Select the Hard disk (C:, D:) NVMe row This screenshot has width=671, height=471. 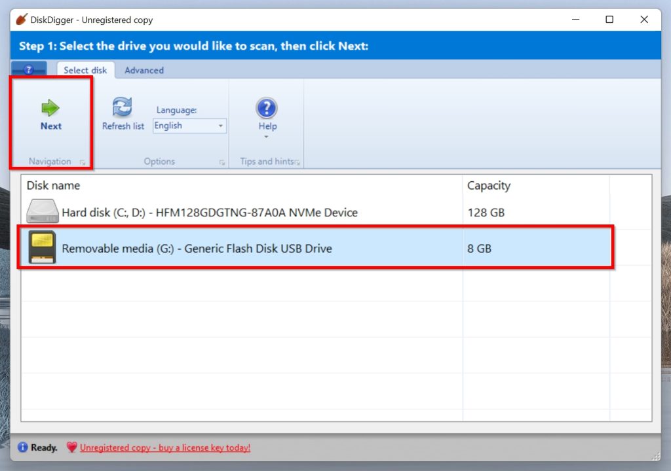210,213
